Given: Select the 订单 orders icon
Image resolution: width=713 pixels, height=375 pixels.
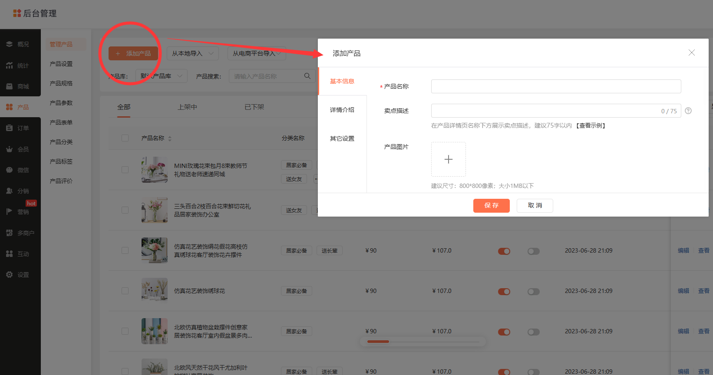Looking at the screenshot, I should 9,128.
